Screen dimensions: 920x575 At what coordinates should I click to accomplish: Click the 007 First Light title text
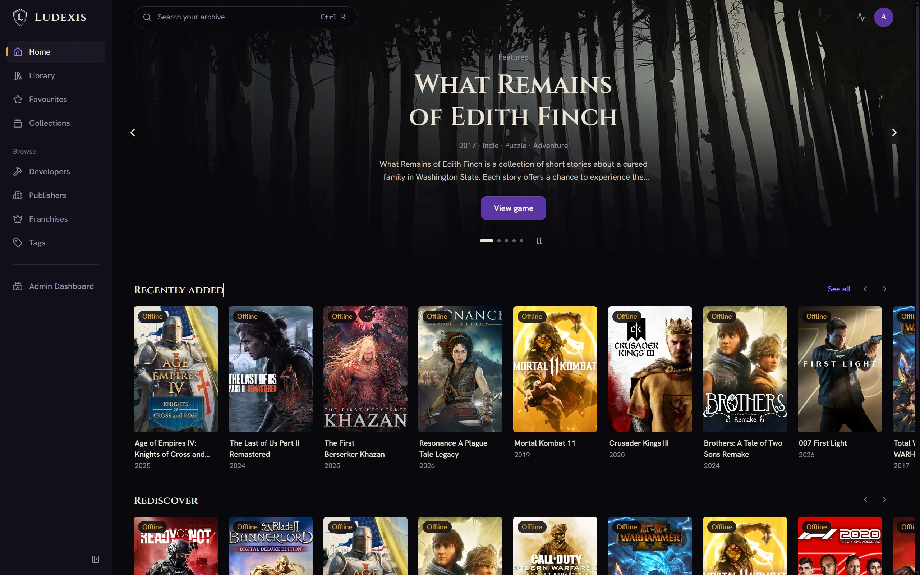823,443
